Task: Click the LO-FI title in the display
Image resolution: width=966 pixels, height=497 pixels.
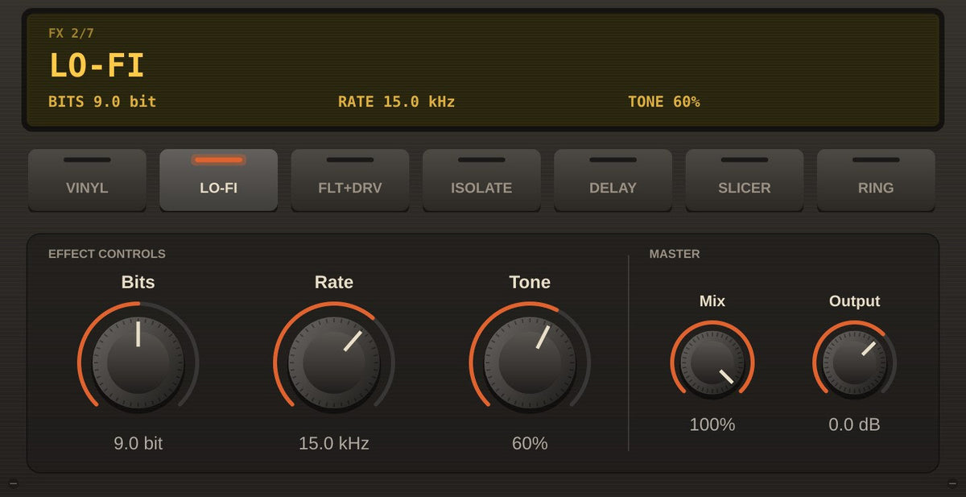Action: coord(97,65)
